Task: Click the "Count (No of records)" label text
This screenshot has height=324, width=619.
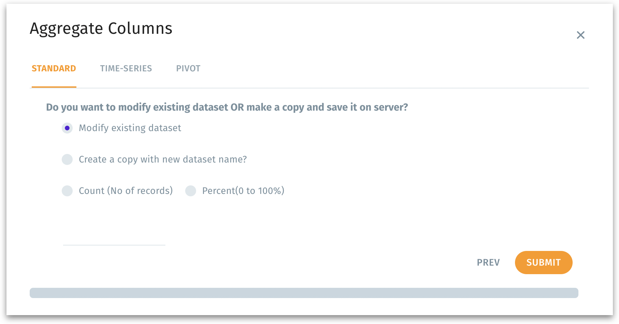Action: [x=126, y=191]
